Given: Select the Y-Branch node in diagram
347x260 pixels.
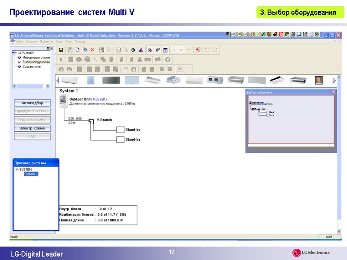Looking at the screenshot, I should coord(90,121).
